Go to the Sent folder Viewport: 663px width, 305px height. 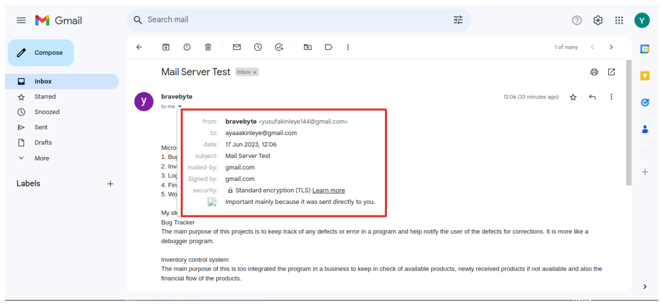click(41, 127)
